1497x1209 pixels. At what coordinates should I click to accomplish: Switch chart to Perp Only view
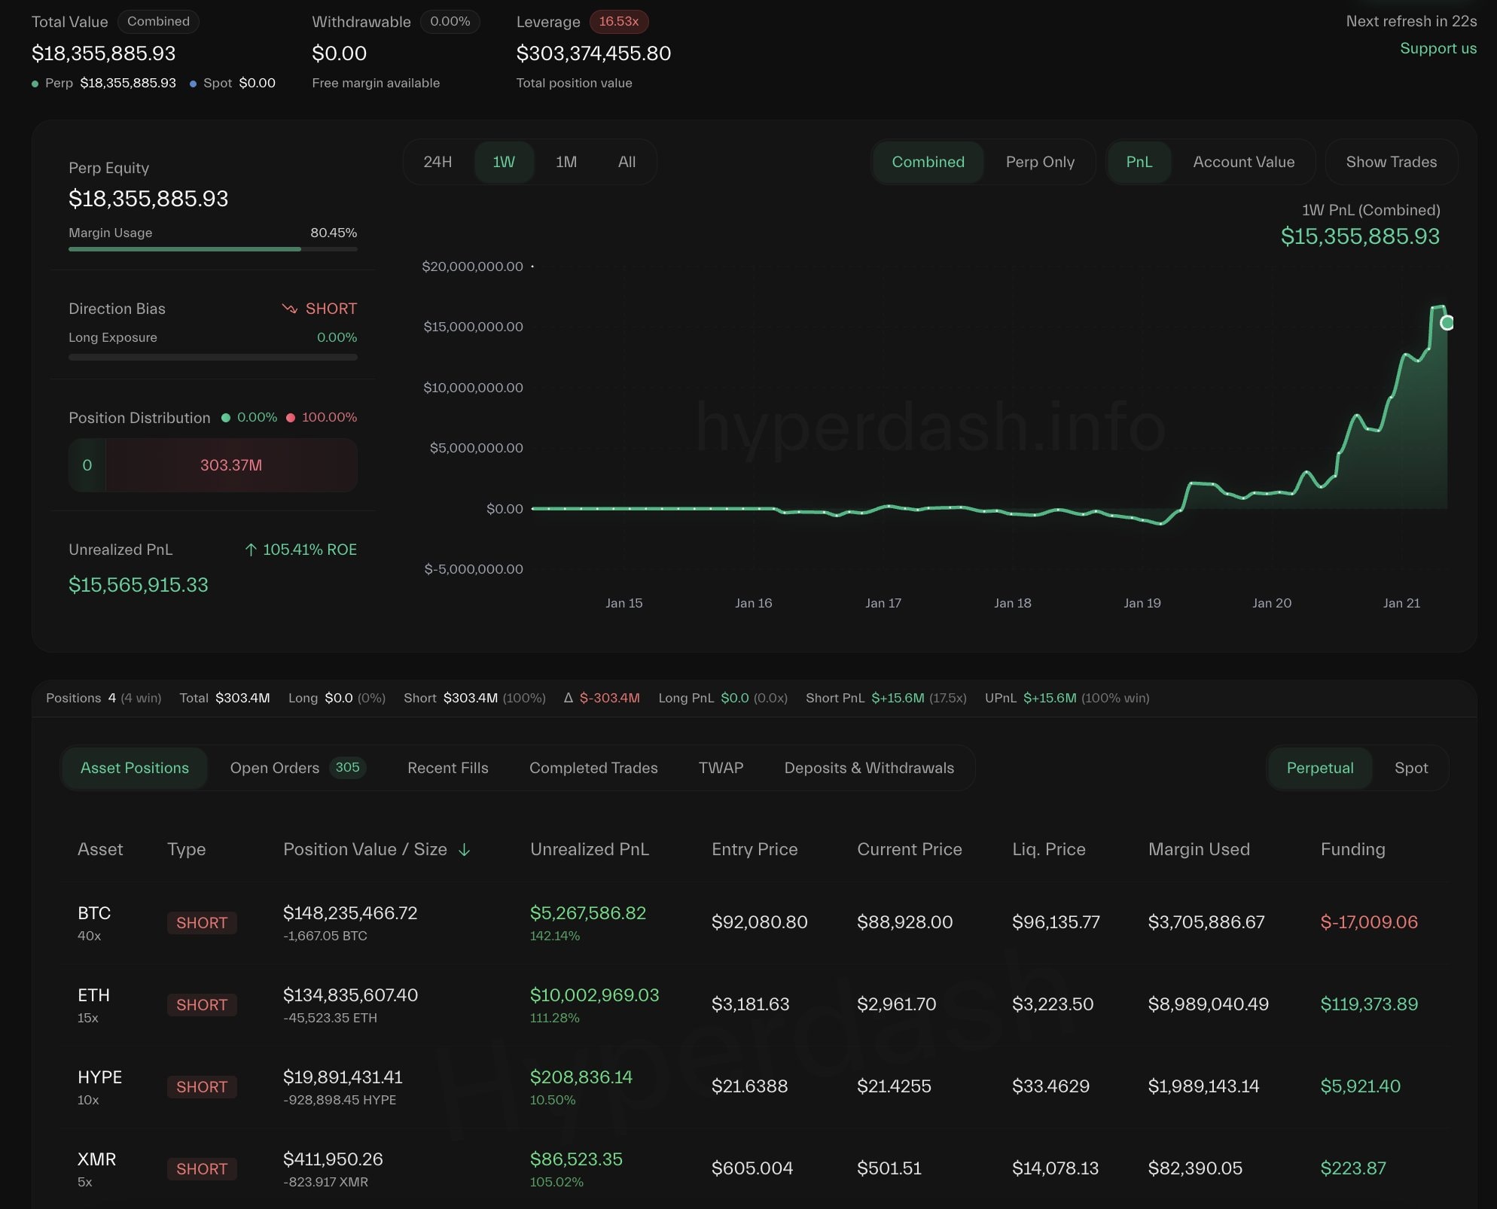point(1039,162)
